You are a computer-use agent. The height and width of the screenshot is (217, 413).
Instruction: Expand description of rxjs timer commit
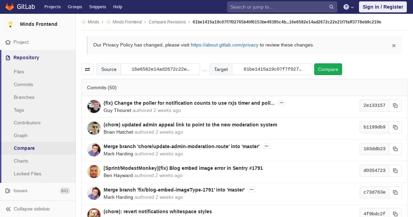282,103
